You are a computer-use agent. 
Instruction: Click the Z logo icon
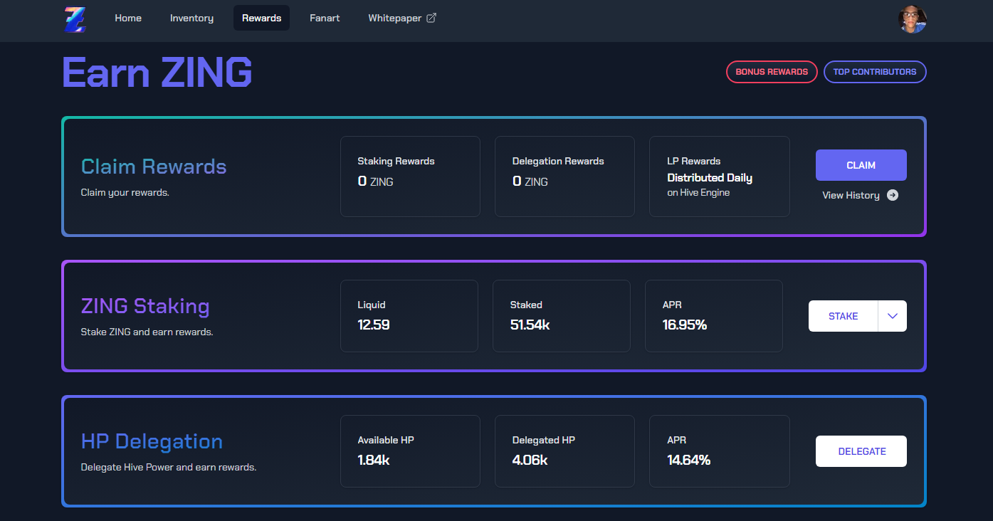[75, 19]
